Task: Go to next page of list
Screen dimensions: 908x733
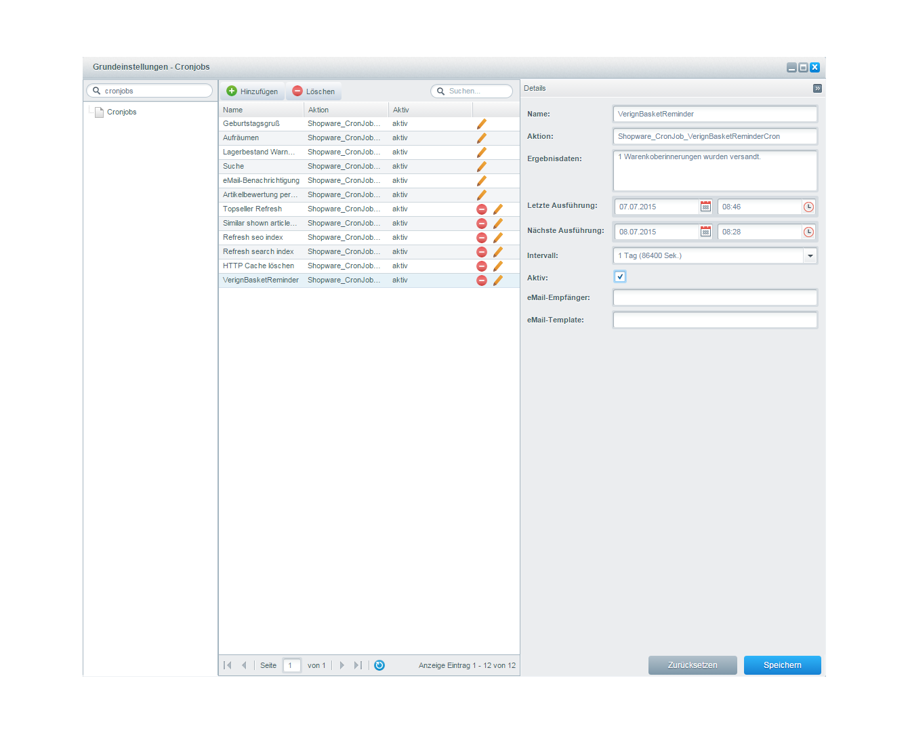Action: [342, 665]
